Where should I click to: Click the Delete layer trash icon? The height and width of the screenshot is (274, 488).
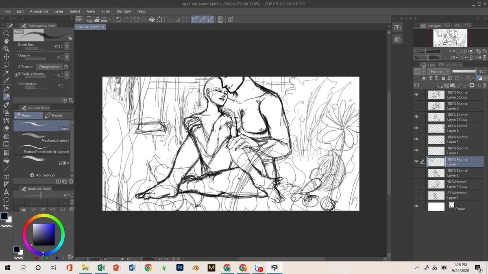[x=484, y=85]
